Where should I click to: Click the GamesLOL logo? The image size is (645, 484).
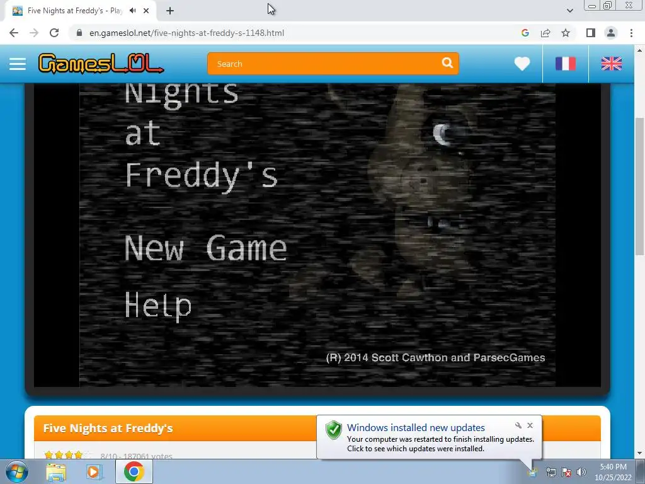click(101, 64)
